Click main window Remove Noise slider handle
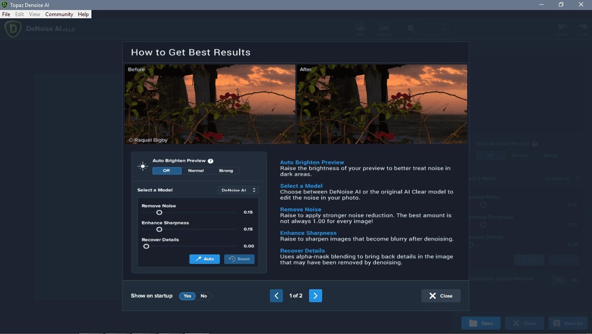 [483, 205]
